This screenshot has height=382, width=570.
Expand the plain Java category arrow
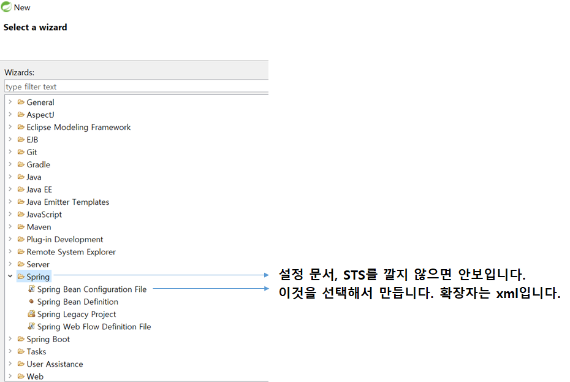click(10, 177)
